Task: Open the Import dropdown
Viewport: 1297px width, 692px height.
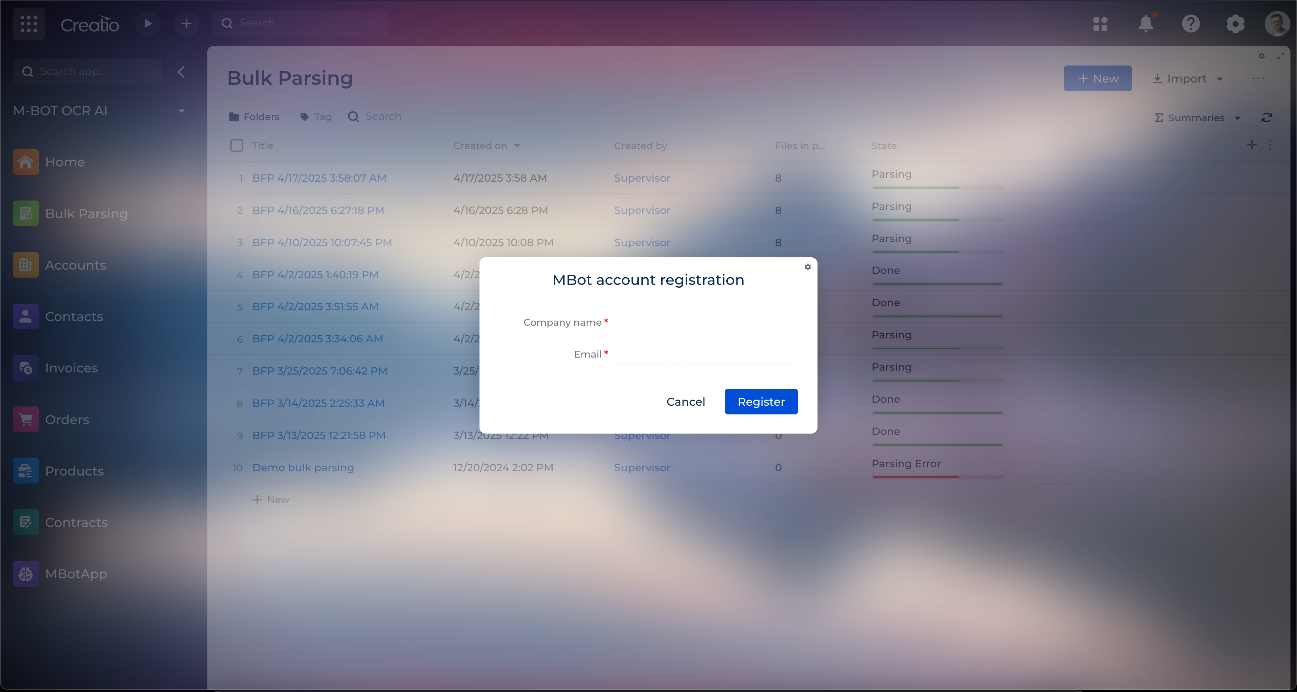Action: click(x=1188, y=79)
